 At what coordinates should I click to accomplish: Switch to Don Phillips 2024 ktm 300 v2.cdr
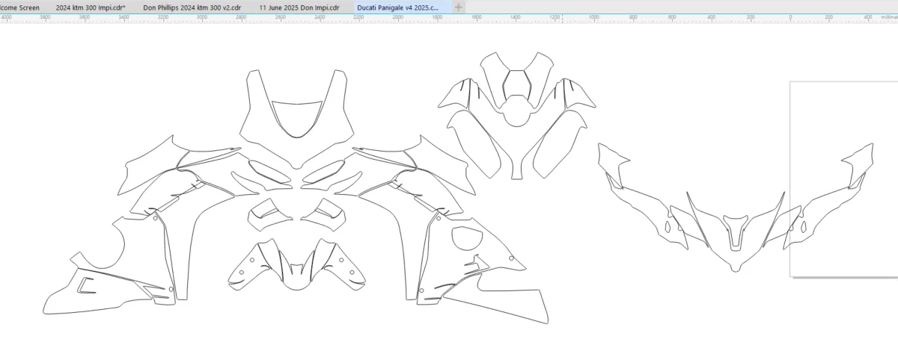click(191, 7)
